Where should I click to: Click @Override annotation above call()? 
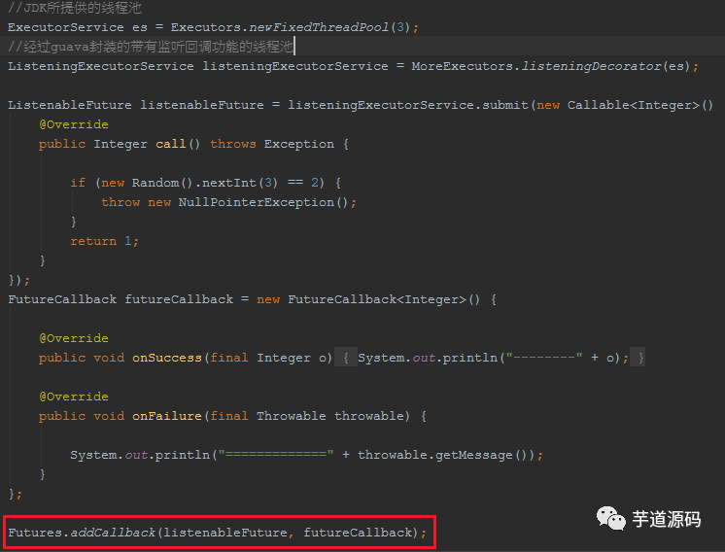click(74, 124)
